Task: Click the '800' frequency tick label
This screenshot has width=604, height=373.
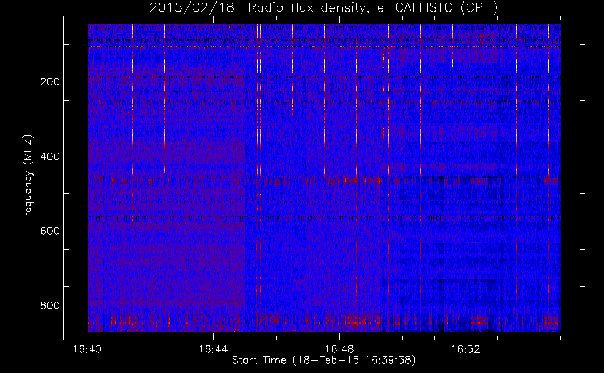Action: click(50, 305)
